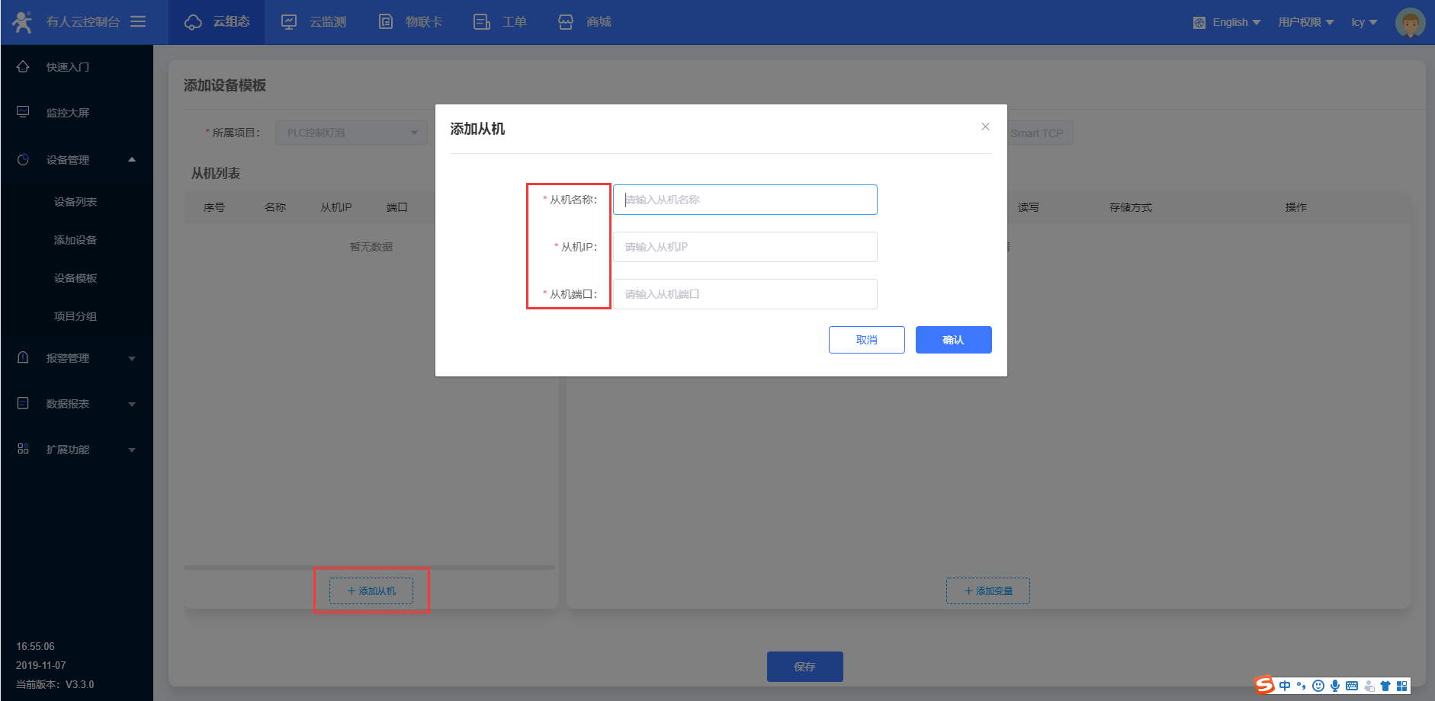Click the 确认 button in the dialog
The height and width of the screenshot is (701, 1435).
click(x=953, y=340)
